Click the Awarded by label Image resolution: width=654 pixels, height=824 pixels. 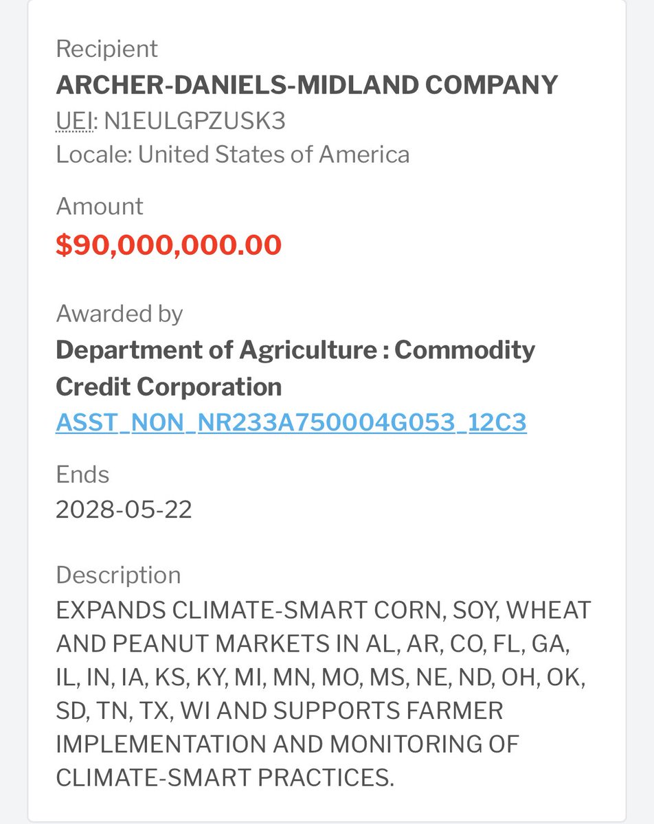(119, 314)
